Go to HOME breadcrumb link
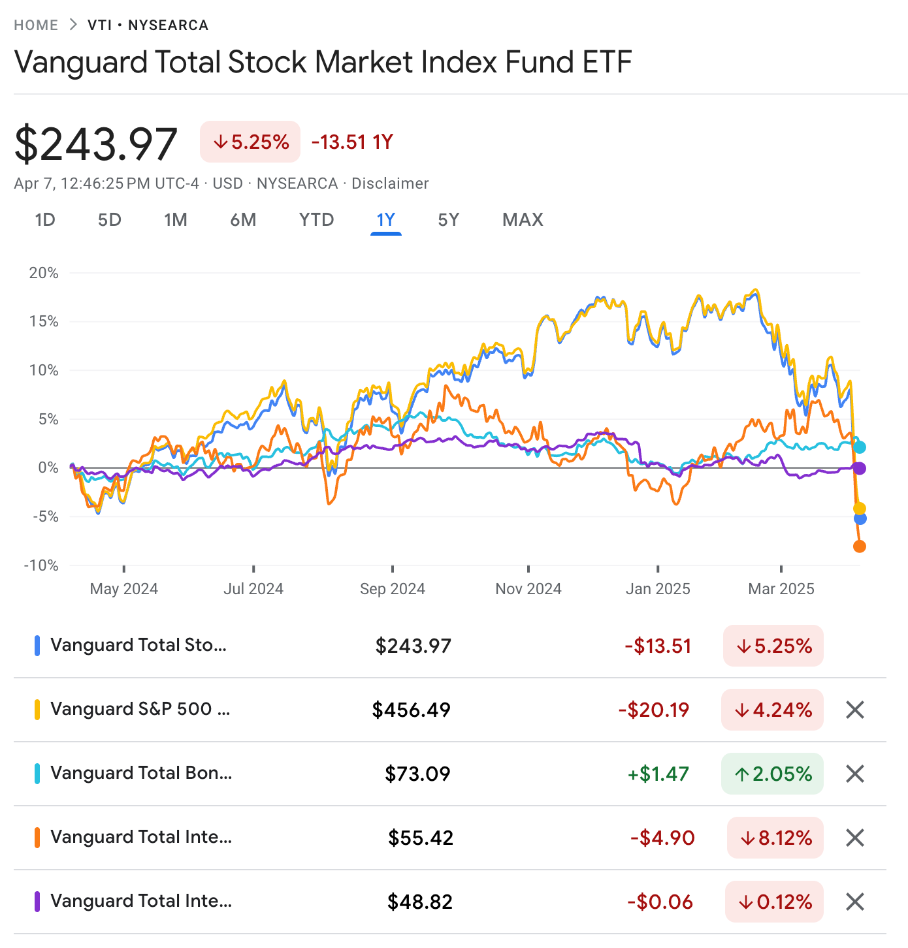The width and height of the screenshot is (908, 948). point(36,25)
